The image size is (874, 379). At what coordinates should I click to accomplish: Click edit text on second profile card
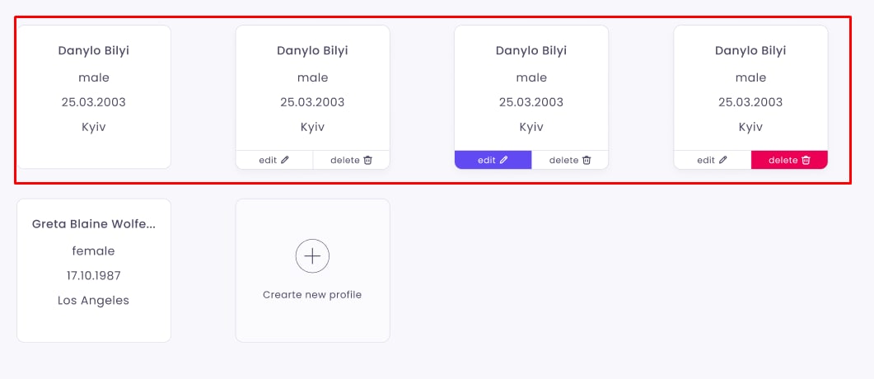pyautogui.click(x=268, y=160)
